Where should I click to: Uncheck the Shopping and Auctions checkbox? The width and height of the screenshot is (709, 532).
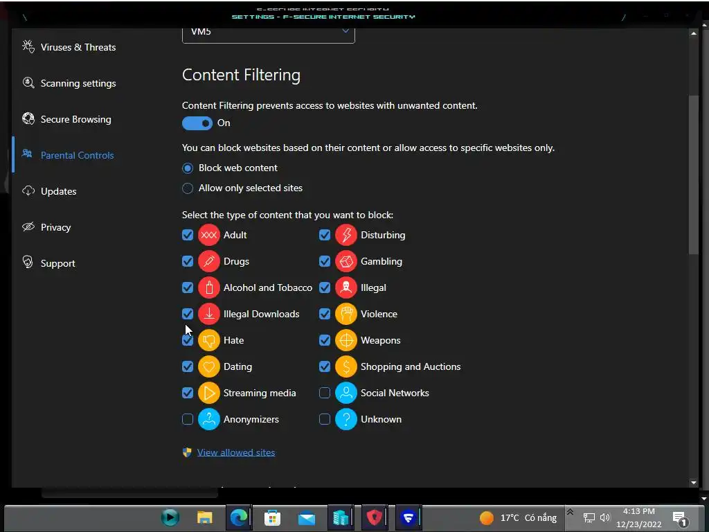coord(325,366)
